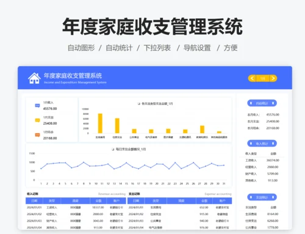
Task: Click the 45576.00 value under 1月收入 card
Action: tap(50, 109)
